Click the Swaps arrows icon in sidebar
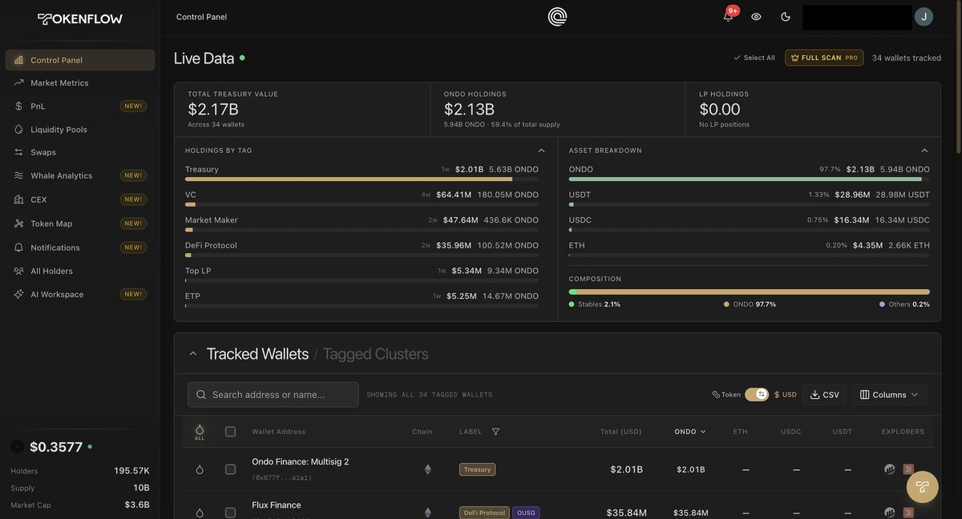Screen dimensions: 962x519 click(x=19, y=152)
